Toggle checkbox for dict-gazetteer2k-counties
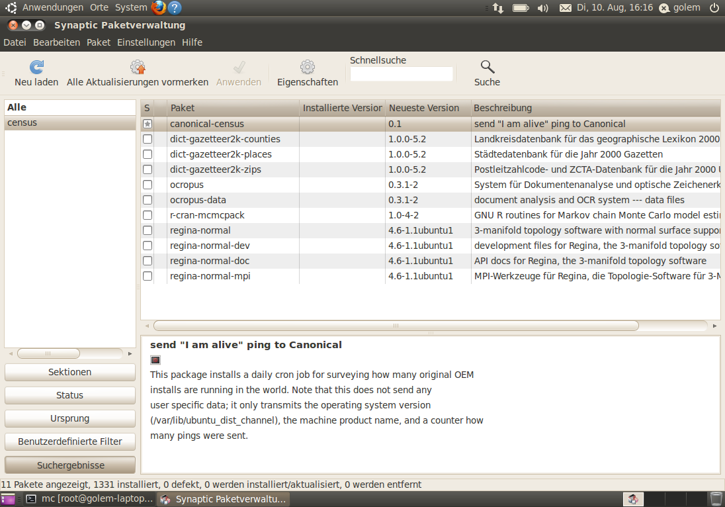The width and height of the screenshot is (725, 507). [x=148, y=139]
